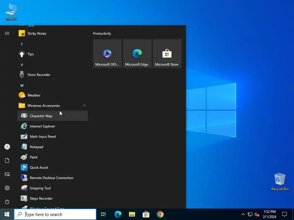Open Math Input Panel icon
Image resolution: width=294 pixels, height=220 pixels.
coord(24,136)
